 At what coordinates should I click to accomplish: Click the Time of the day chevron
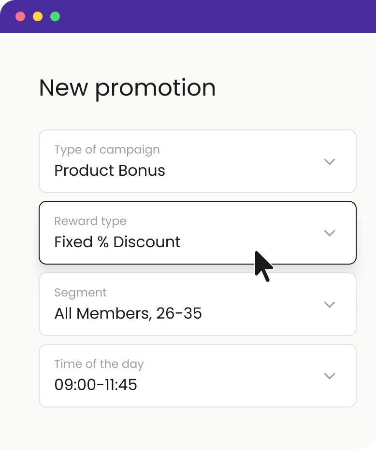point(329,376)
